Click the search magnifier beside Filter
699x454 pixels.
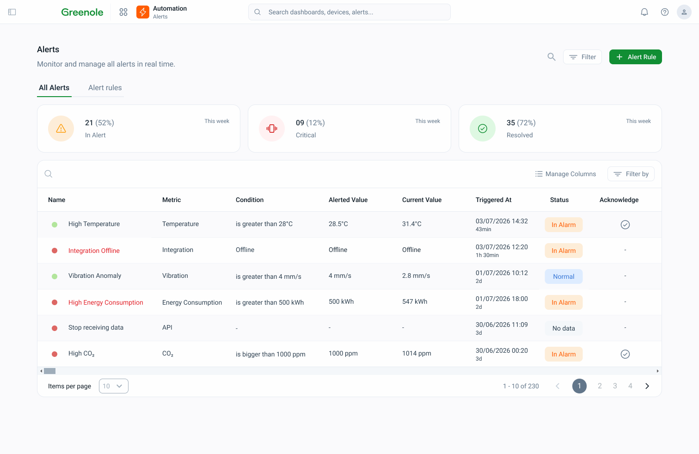552,57
